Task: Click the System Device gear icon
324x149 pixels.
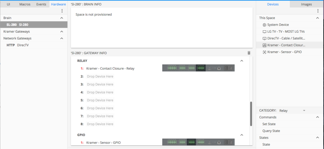Action: pyautogui.click(x=264, y=25)
